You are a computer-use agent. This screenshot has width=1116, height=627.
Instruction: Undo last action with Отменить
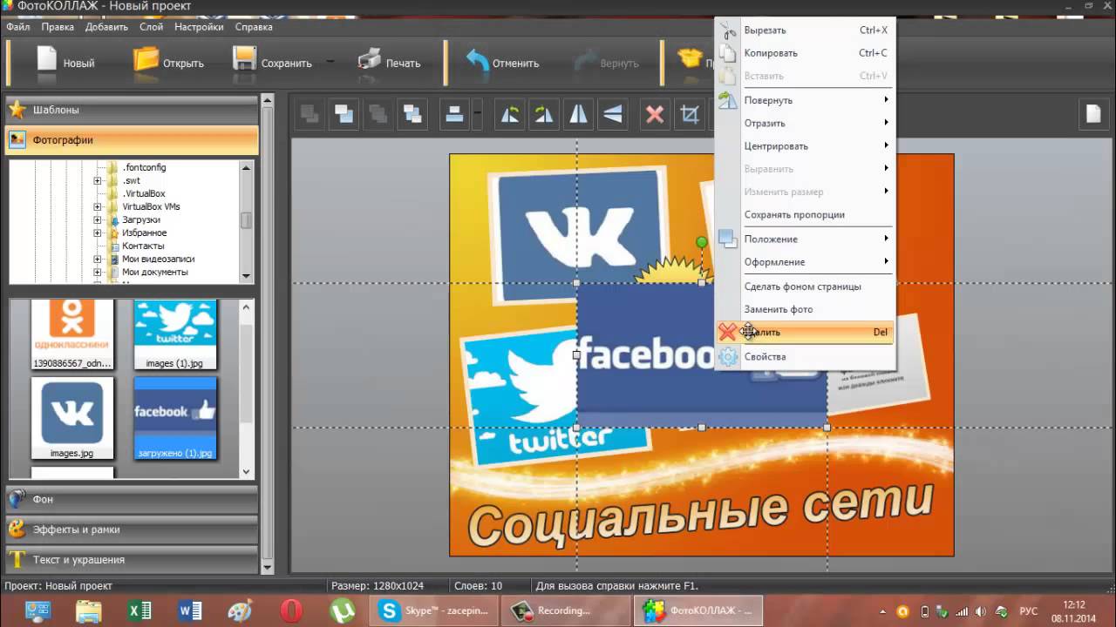(502, 62)
